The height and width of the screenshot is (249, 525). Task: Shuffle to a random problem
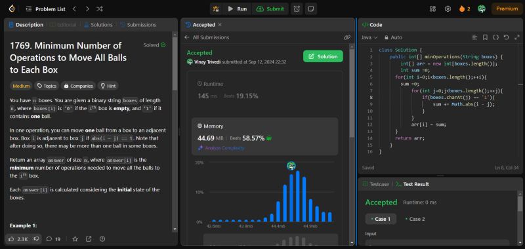pyautogui.click(x=100, y=9)
